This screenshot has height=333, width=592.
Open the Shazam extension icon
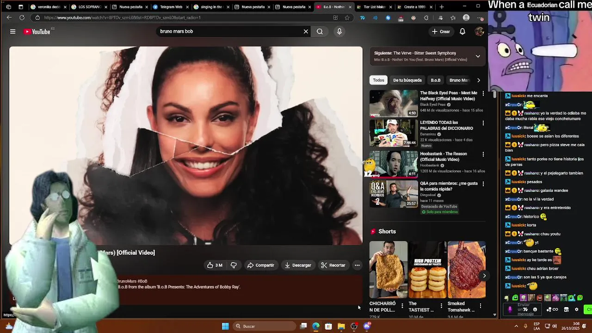[x=388, y=18]
